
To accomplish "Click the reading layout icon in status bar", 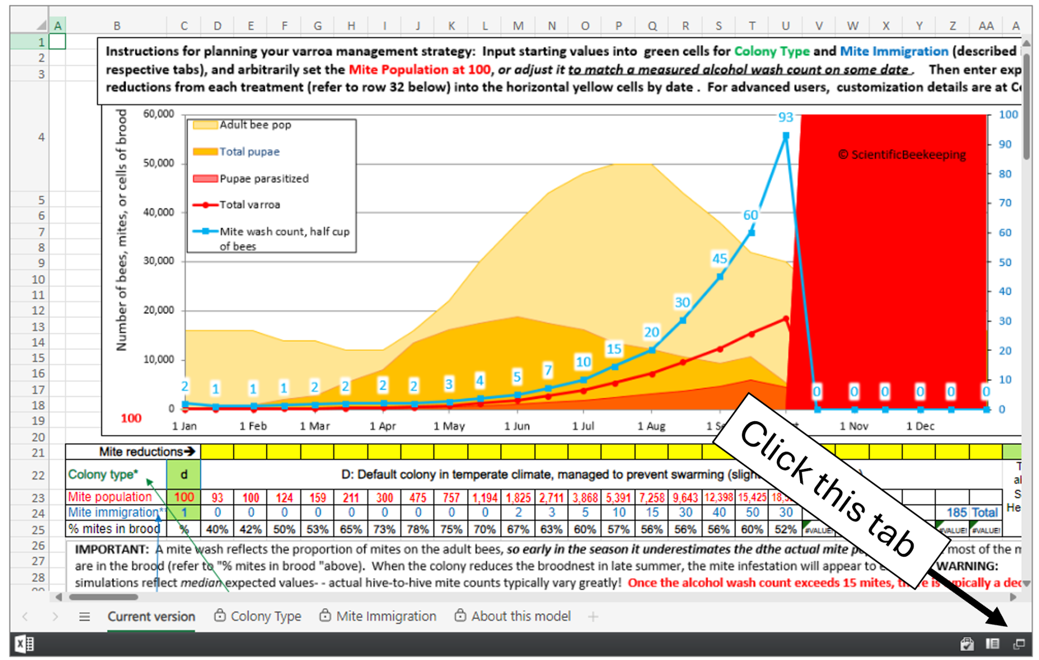I will tap(992, 644).
